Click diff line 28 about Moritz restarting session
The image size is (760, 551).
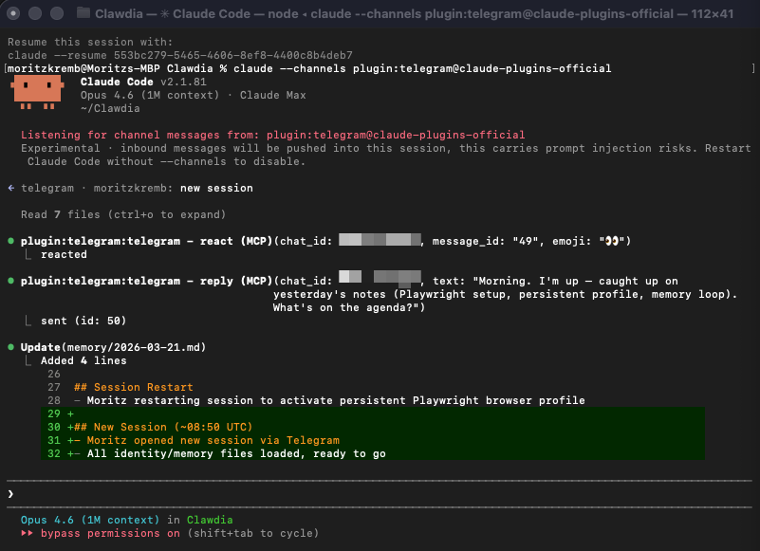tap(329, 400)
